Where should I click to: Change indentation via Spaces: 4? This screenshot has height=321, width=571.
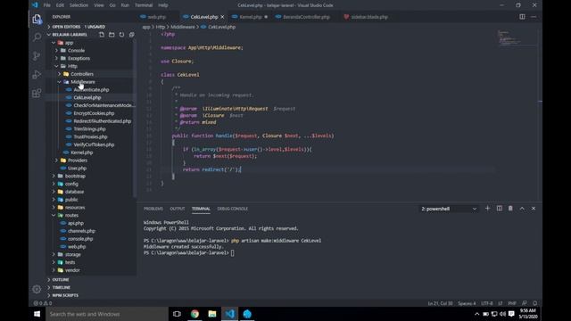coord(467,303)
